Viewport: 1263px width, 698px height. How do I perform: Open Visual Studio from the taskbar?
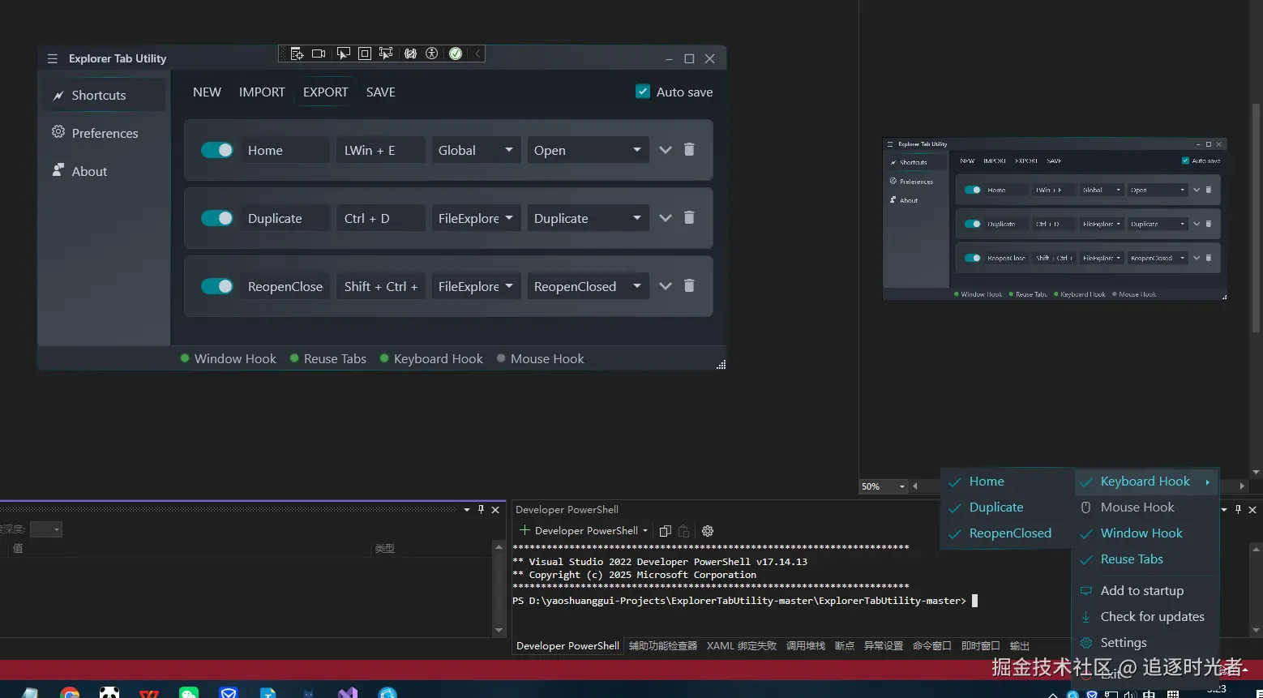[x=348, y=693]
